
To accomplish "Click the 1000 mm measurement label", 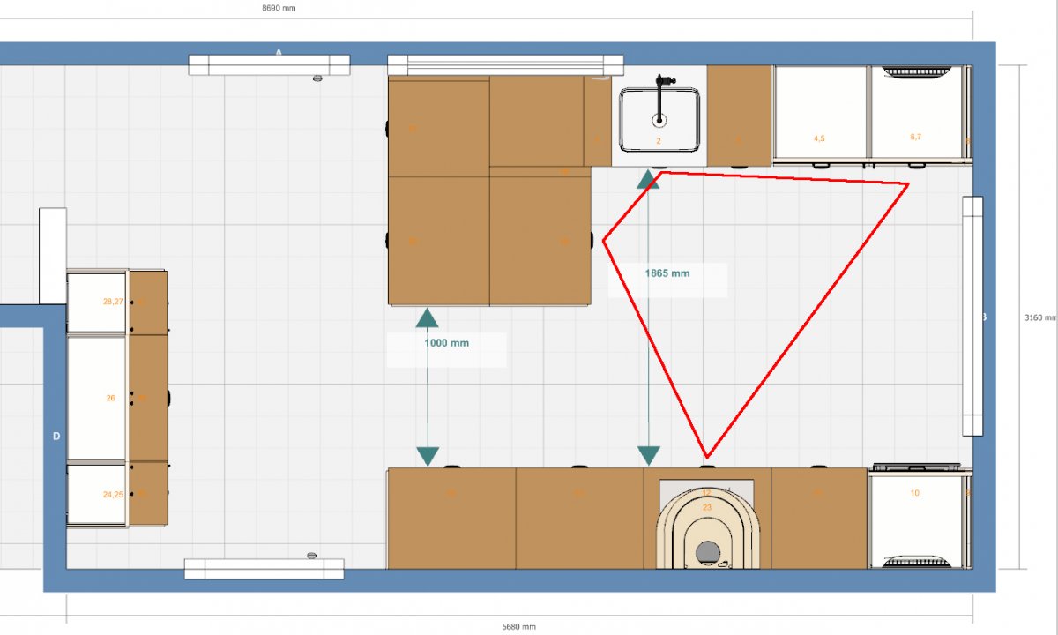I will 447,343.
